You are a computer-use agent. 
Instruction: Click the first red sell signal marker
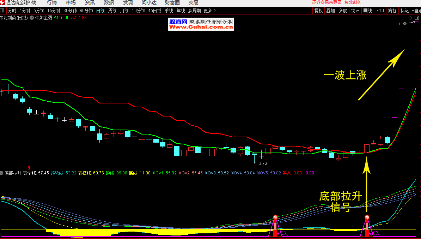coord(275,217)
